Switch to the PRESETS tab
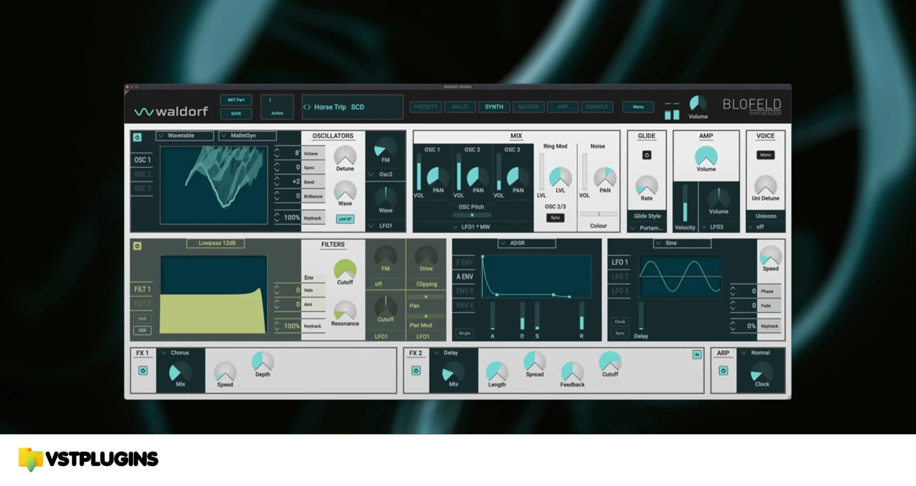The image size is (916, 486). pos(425,107)
